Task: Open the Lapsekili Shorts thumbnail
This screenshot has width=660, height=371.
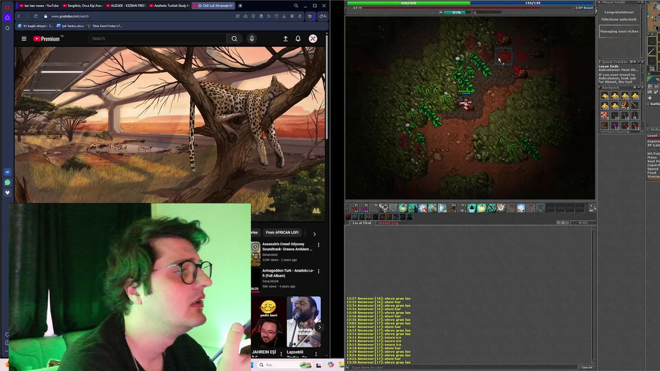Action: point(304,322)
